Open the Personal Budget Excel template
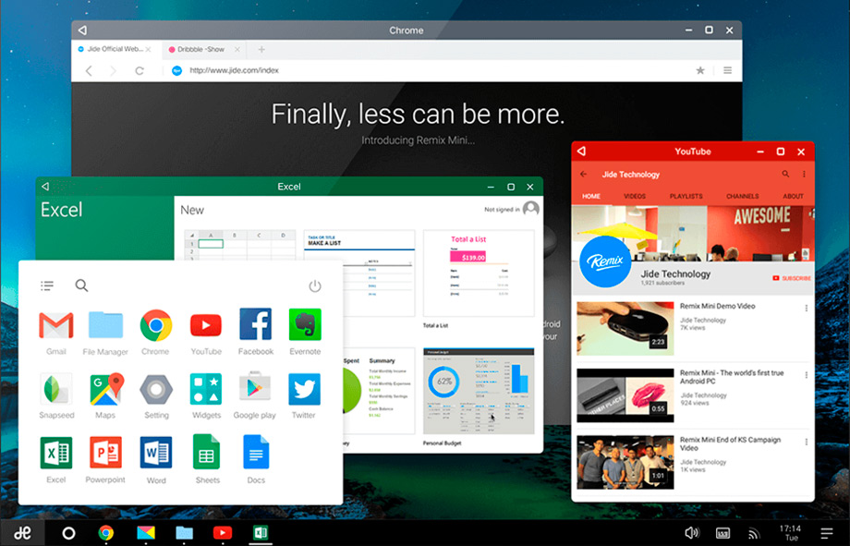850x546 pixels. 479,391
